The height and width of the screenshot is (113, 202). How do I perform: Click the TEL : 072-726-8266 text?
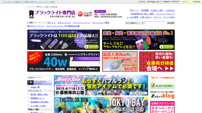coord(106,14)
